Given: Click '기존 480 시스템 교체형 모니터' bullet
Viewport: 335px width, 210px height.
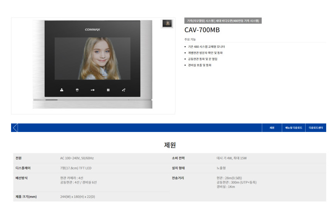Looking at the screenshot, I should (x=206, y=47).
